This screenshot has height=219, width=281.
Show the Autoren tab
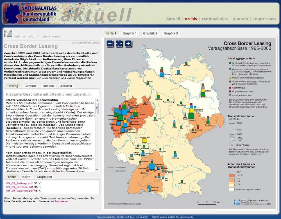coord(66,86)
